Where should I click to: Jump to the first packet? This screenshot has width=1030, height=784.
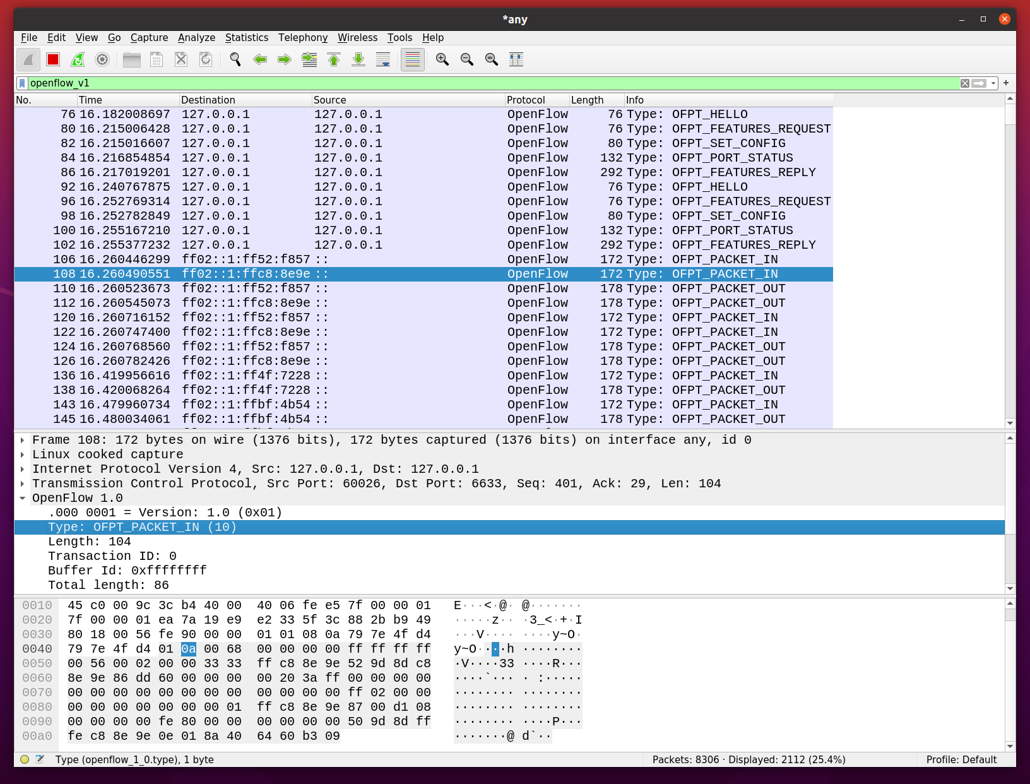334,59
